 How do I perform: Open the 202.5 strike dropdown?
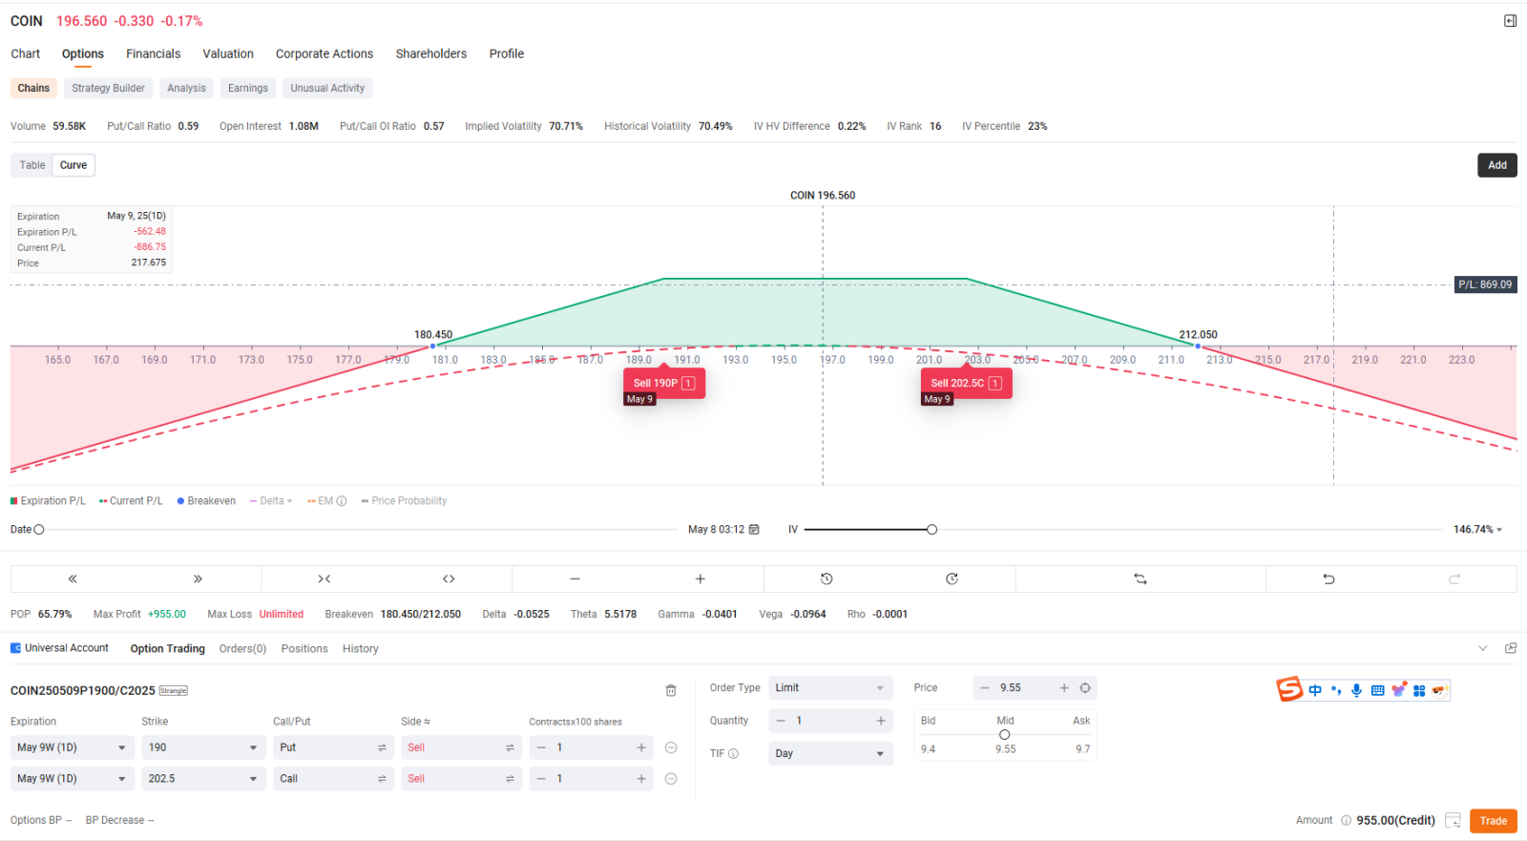(x=202, y=779)
